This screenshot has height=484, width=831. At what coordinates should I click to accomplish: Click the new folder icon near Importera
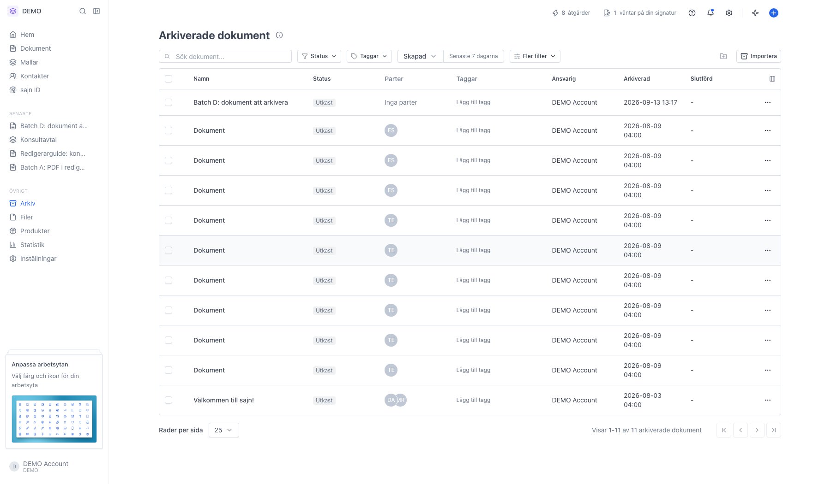(723, 56)
